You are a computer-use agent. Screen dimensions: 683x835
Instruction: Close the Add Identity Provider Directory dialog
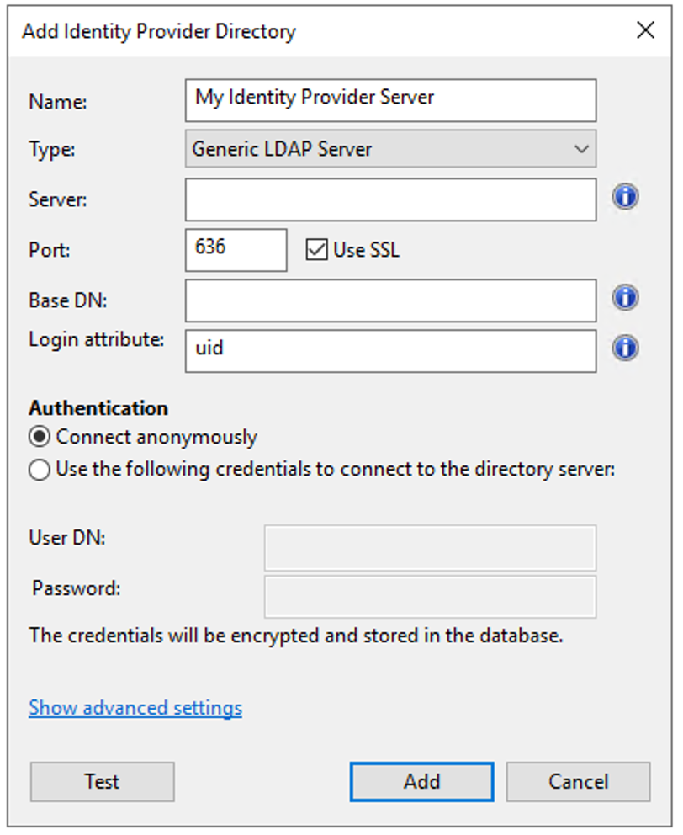[646, 30]
